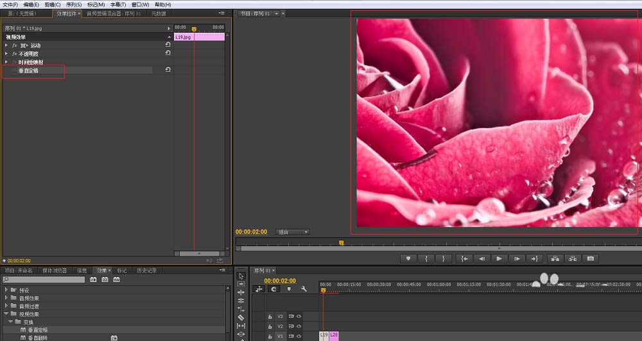
Task: Expand the 音频效果 folder
Action: click(6, 298)
